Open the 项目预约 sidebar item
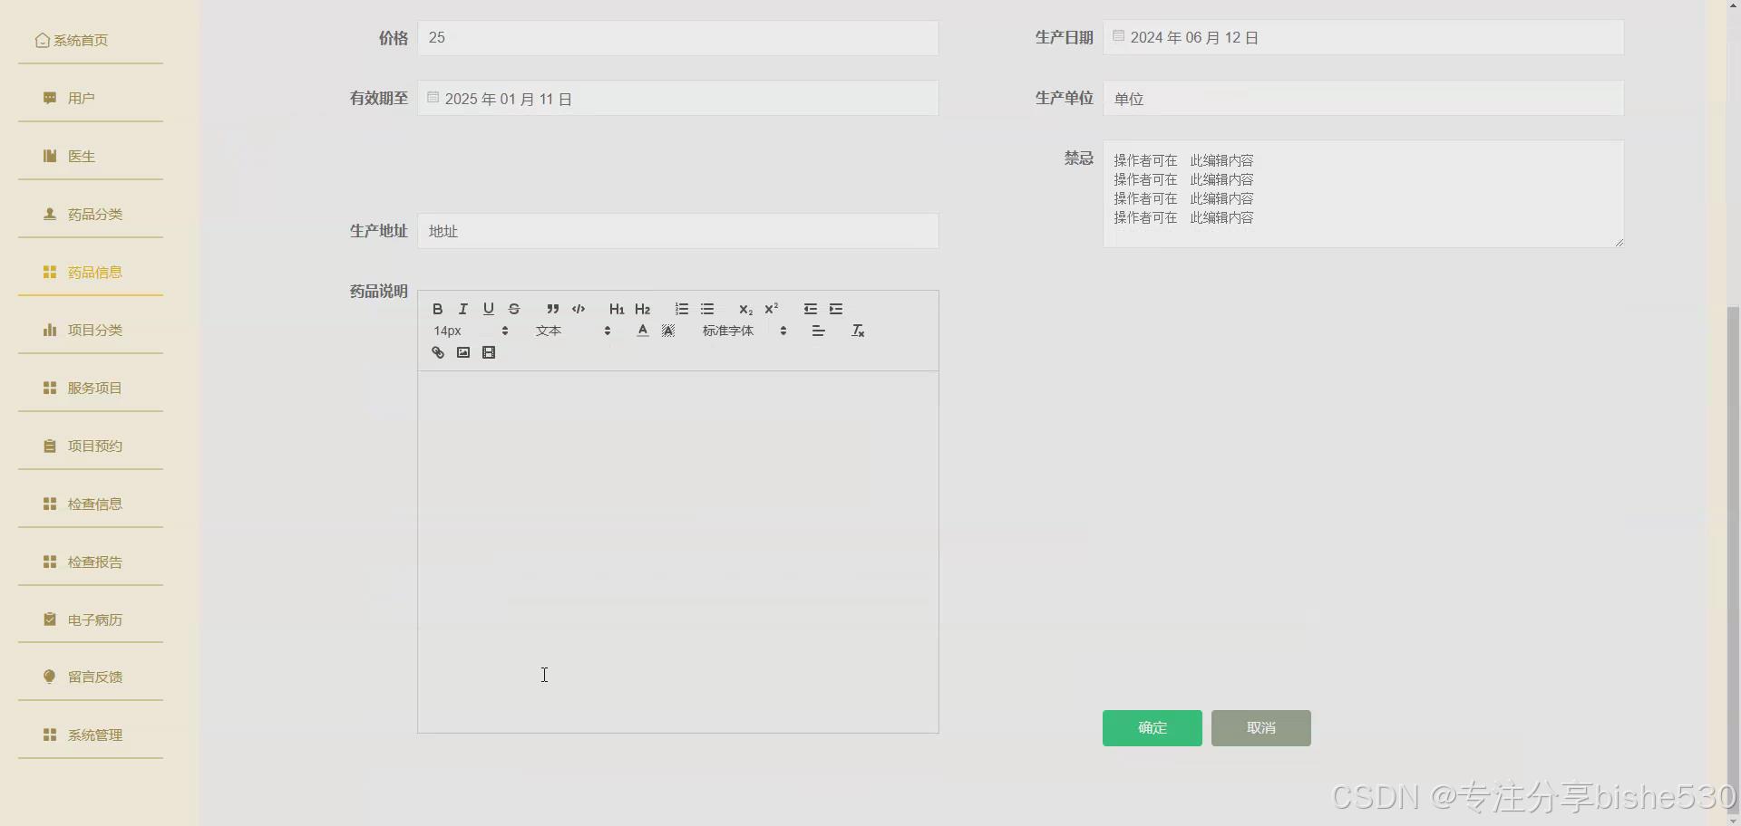 (x=91, y=446)
